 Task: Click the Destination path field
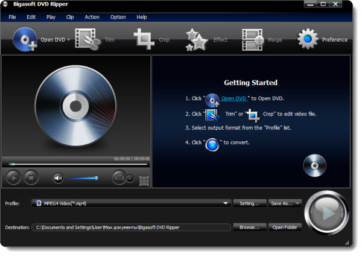(x=133, y=228)
